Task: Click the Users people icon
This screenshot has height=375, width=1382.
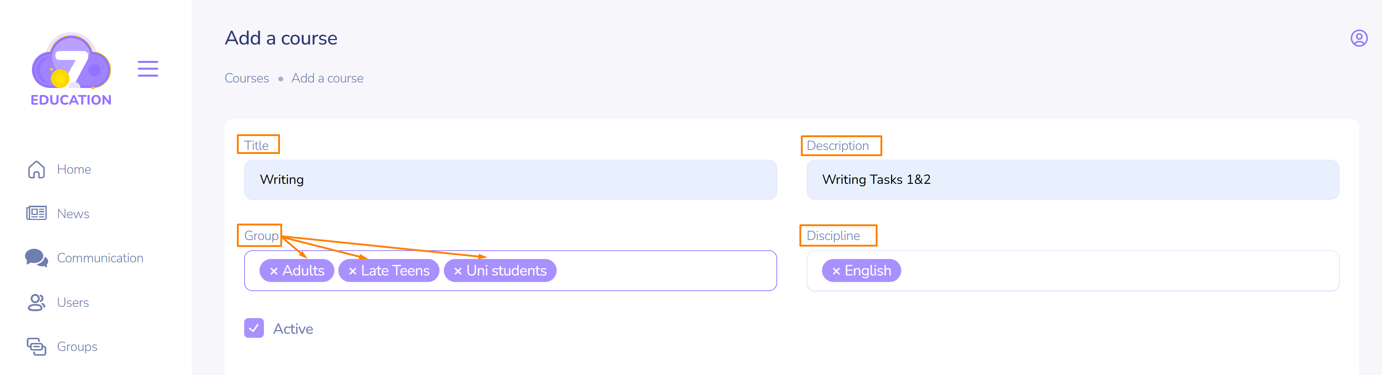Action: point(37,302)
